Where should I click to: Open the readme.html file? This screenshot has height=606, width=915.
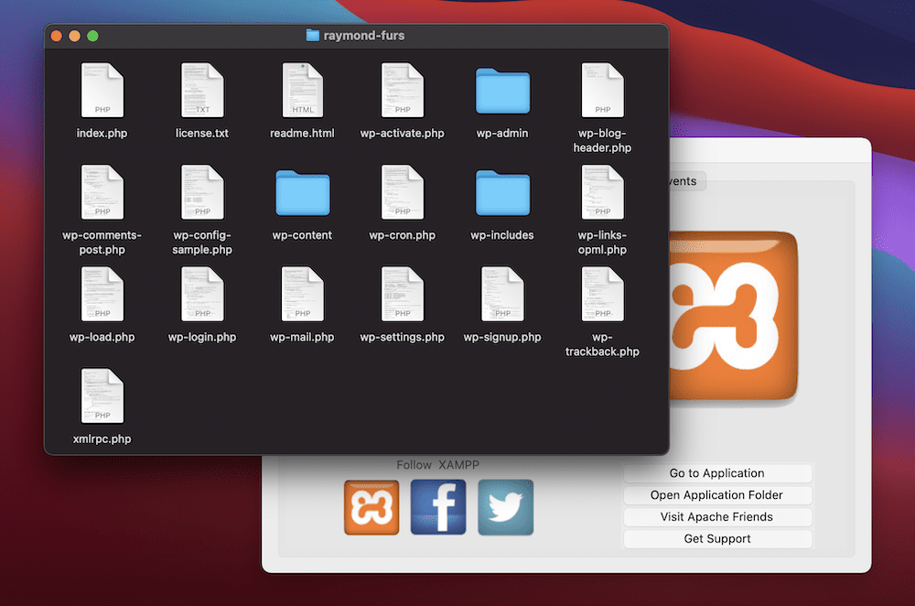click(301, 91)
